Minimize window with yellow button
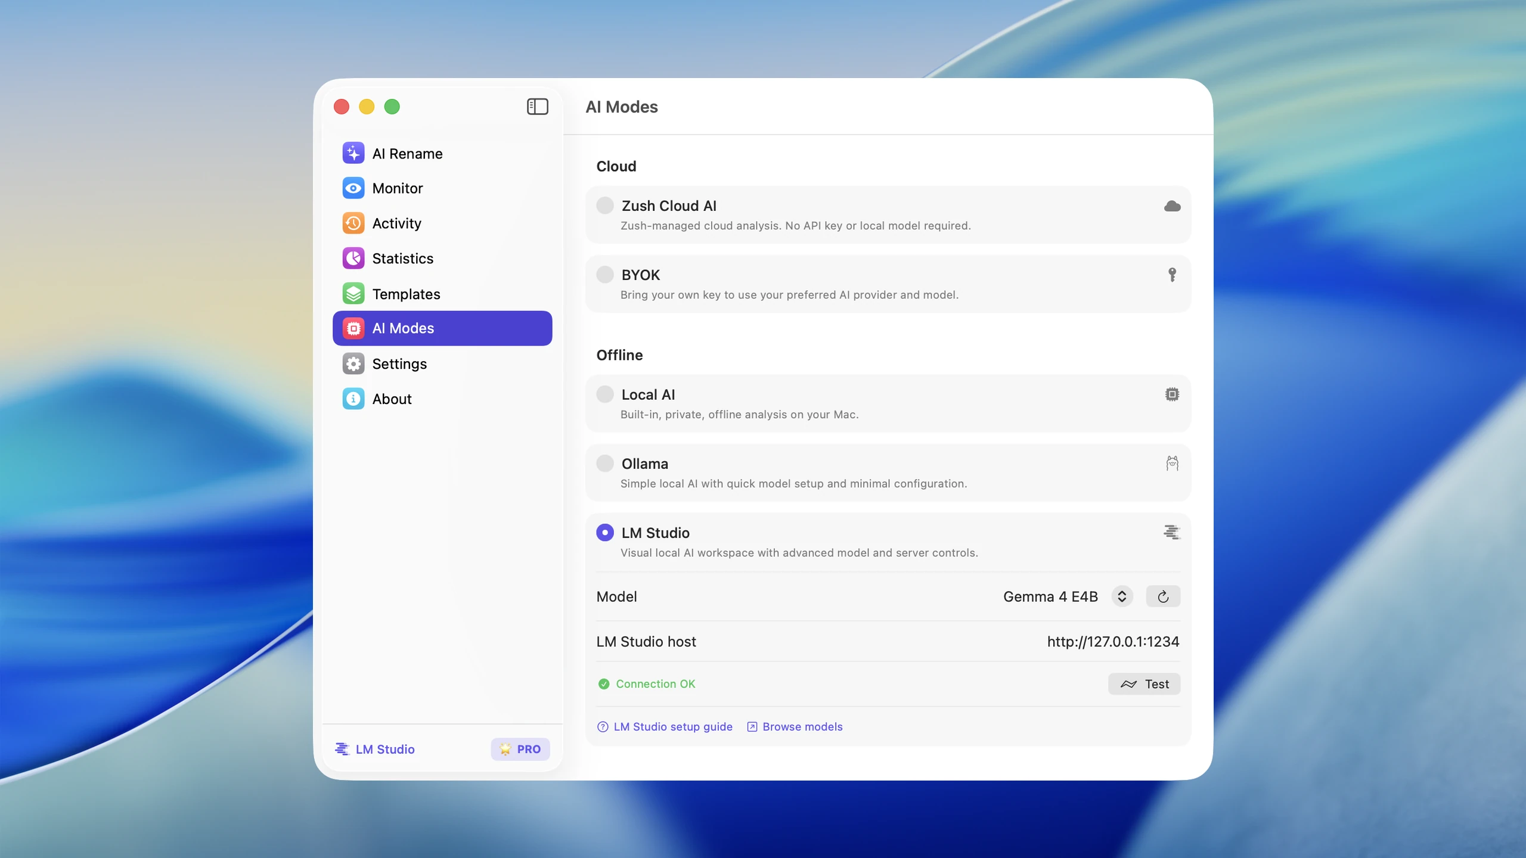1526x858 pixels. (x=367, y=107)
